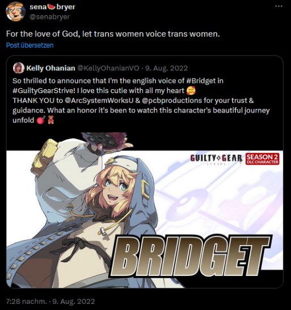Click the main post text about trans women

(x=113, y=34)
